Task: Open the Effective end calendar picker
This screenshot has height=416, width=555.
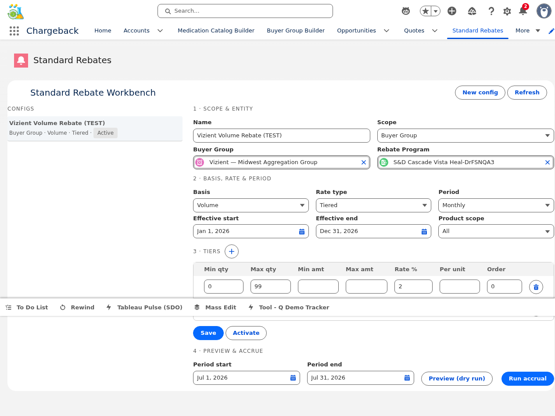Action: 424,231
